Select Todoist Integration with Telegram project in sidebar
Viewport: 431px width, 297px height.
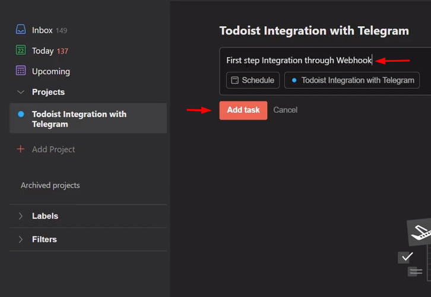pos(88,119)
